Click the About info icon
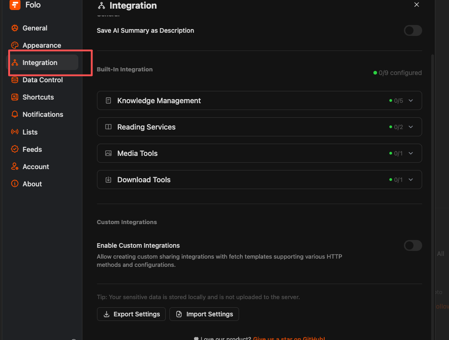449x340 pixels. click(15, 184)
